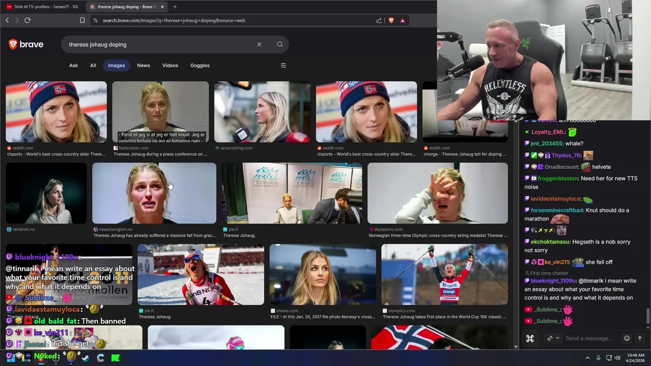
Task: Switch to the News tab
Action: (x=143, y=65)
